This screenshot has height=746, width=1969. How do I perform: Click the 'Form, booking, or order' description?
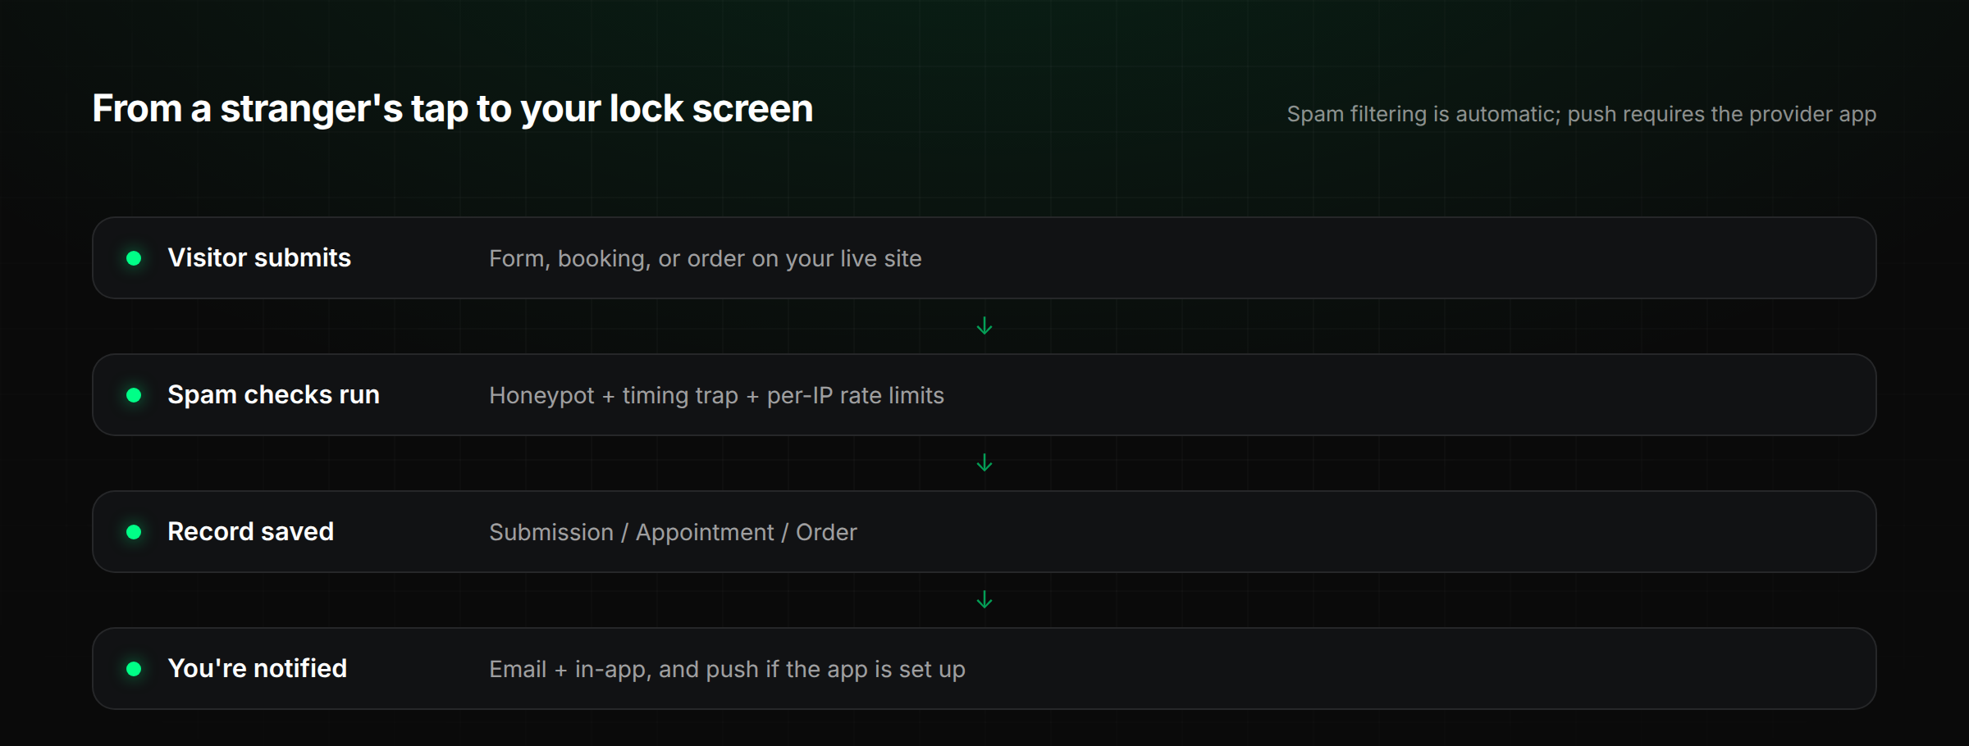click(x=706, y=259)
